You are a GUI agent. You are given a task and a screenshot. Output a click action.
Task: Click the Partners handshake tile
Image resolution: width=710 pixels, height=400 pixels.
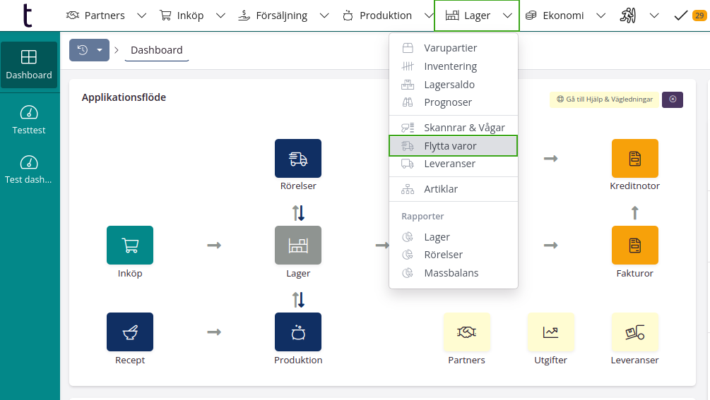point(466,332)
